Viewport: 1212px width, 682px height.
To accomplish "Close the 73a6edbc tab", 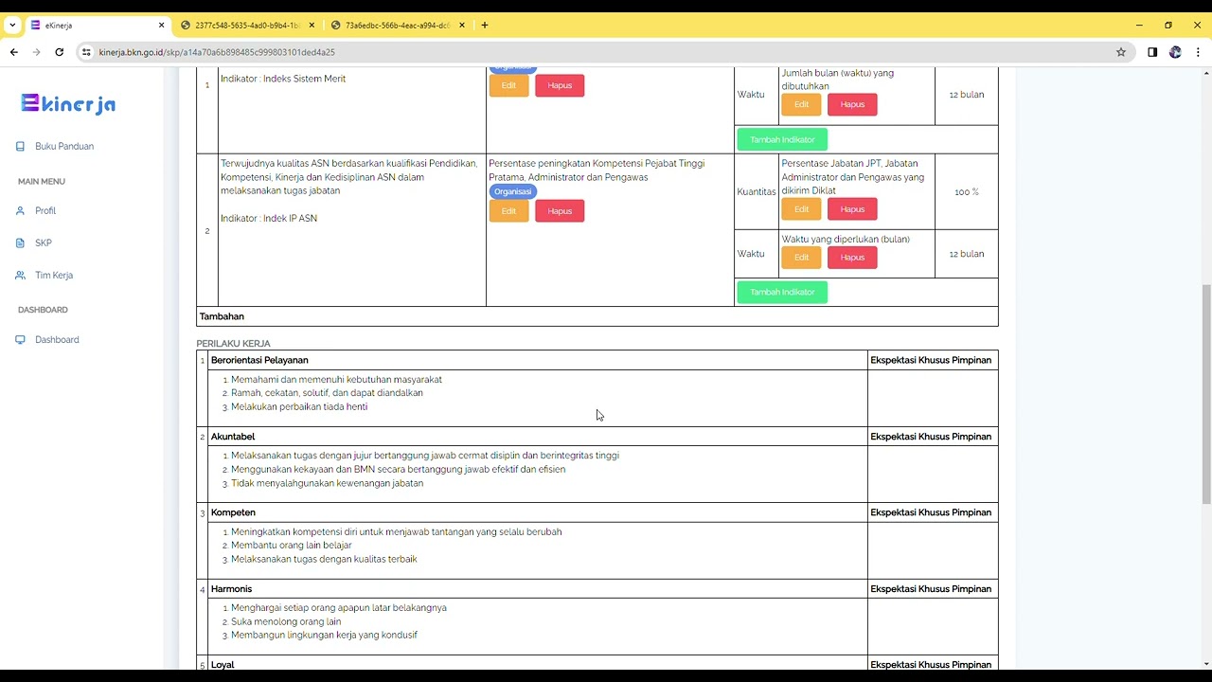I will [462, 26].
